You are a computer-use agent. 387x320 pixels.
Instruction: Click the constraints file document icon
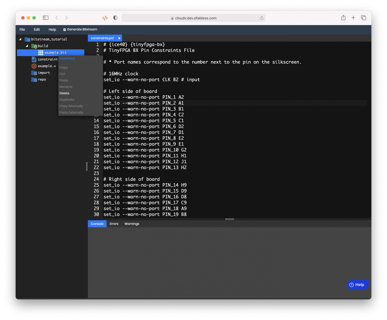(34, 59)
